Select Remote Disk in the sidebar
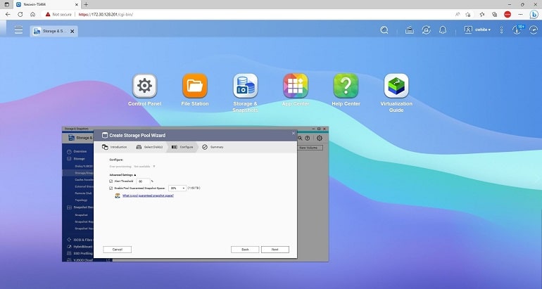Image resolution: width=542 pixels, height=289 pixels. click(83, 193)
